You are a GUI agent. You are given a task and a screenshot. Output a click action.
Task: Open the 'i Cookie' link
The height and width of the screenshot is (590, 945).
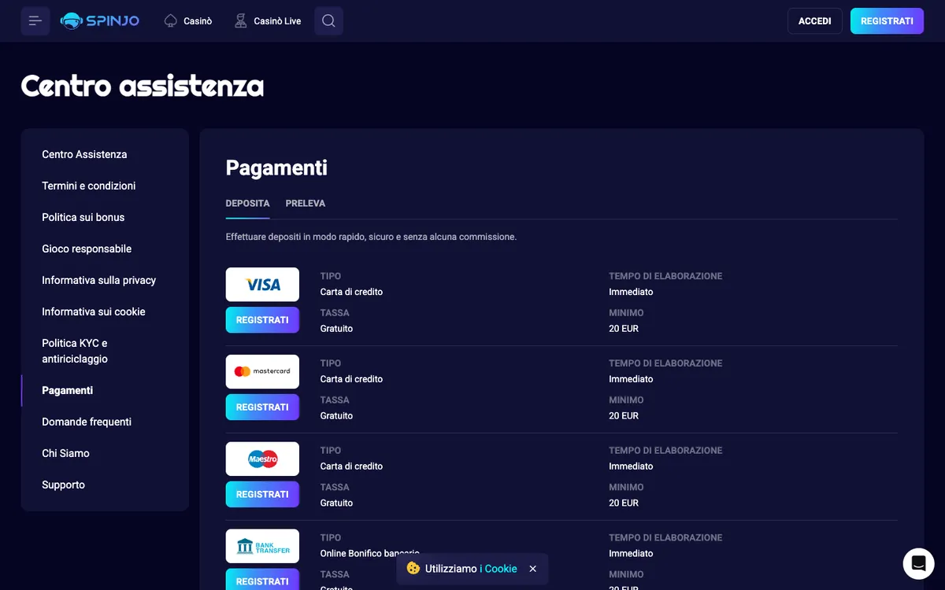pos(498,569)
